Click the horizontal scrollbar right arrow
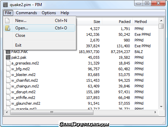The width and height of the screenshot is (168, 127). [155, 112]
